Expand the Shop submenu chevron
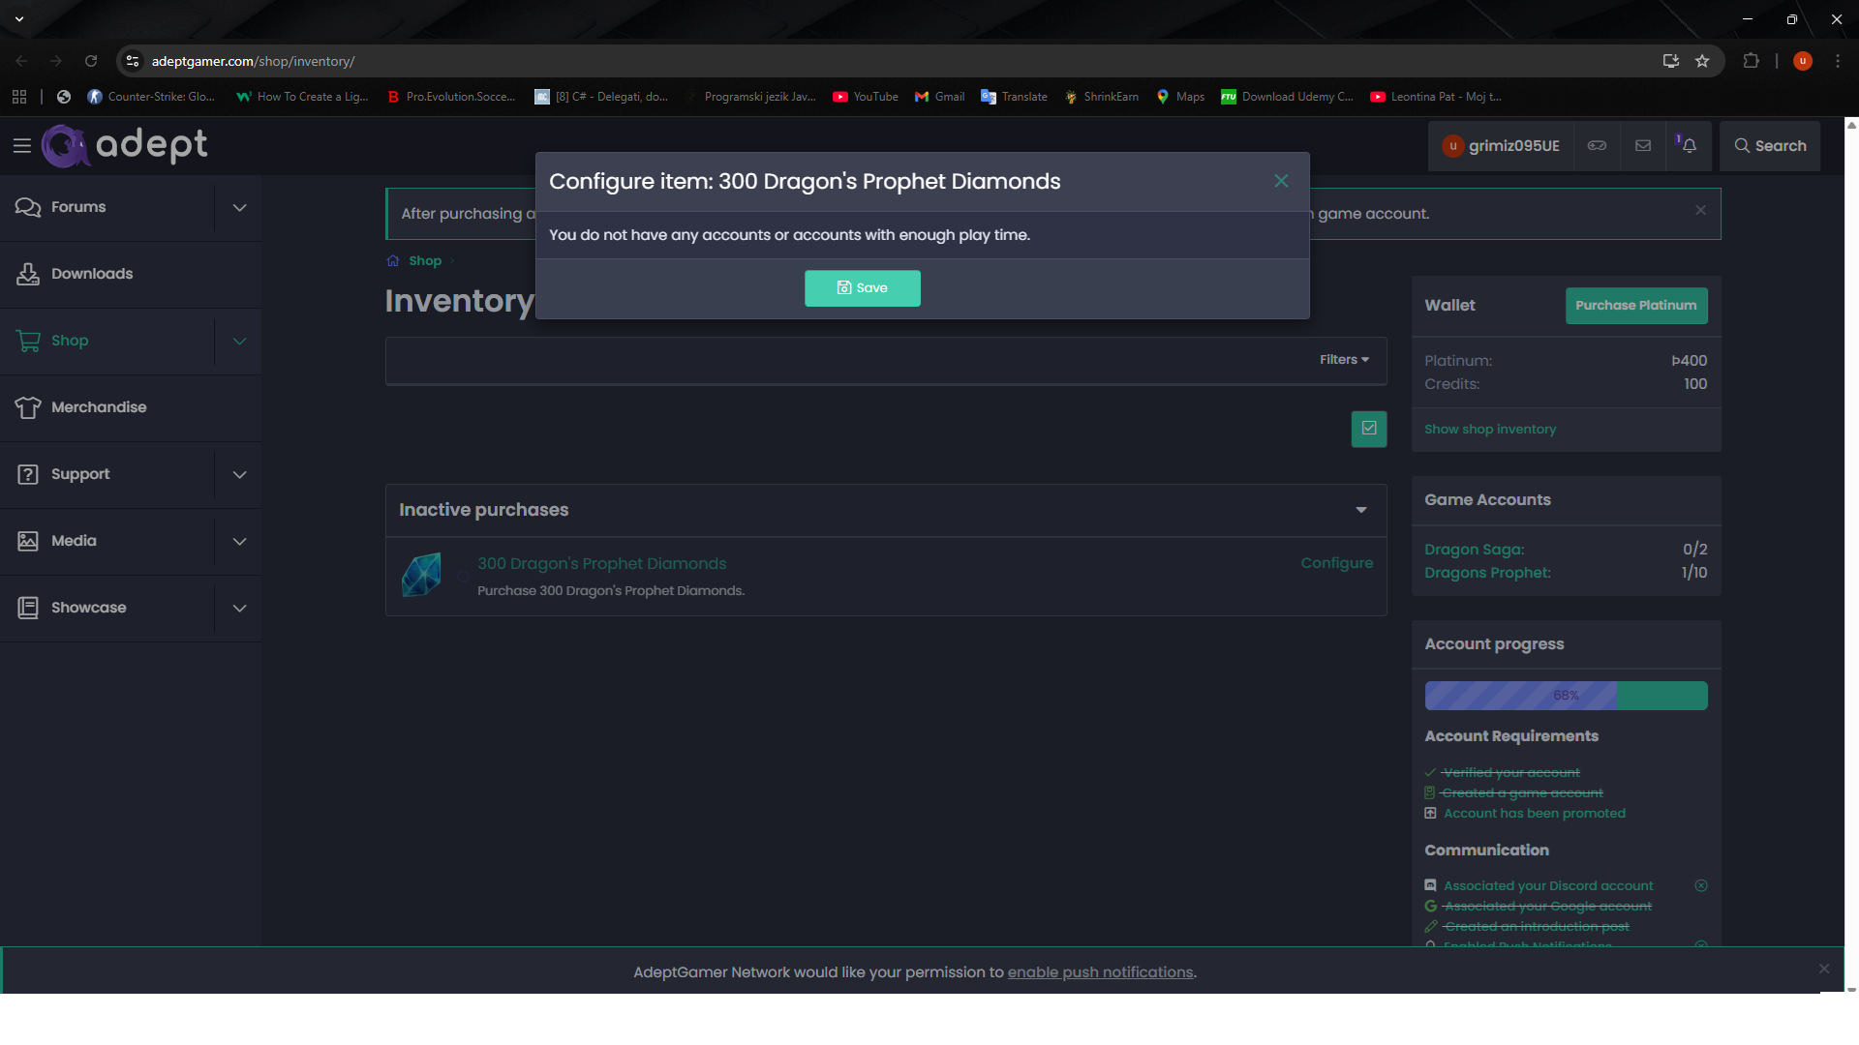 tap(239, 341)
